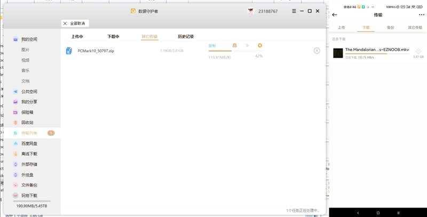Viewport: 427px width, 217px height.
Task: Switch to the 历史记录 tab
Action: (185, 37)
